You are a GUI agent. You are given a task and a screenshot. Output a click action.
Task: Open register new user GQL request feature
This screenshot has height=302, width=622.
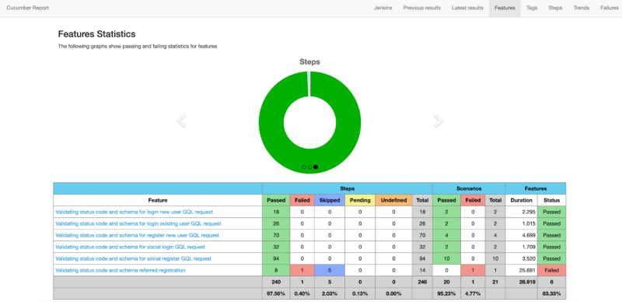point(138,235)
